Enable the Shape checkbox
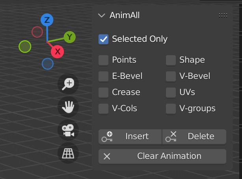The image size is (242, 179). [x=171, y=60]
